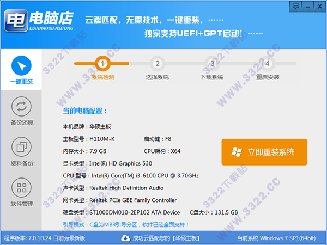
Task: Select step 2 选择系统
Action: 158,63
